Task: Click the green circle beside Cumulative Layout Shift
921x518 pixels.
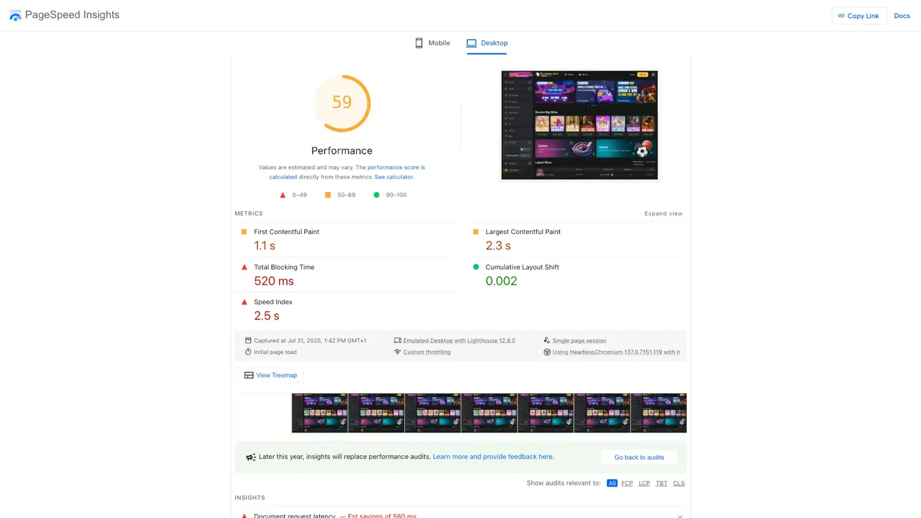Action: [x=476, y=267]
